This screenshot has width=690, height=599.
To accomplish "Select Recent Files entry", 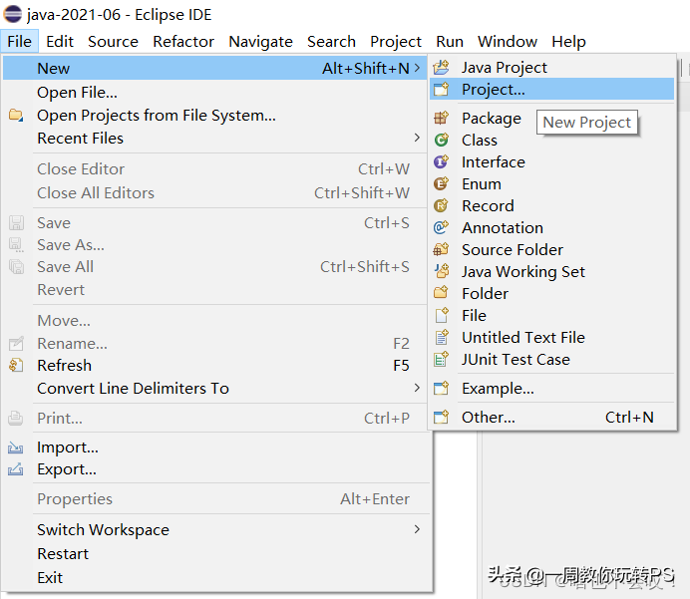I will coord(214,139).
